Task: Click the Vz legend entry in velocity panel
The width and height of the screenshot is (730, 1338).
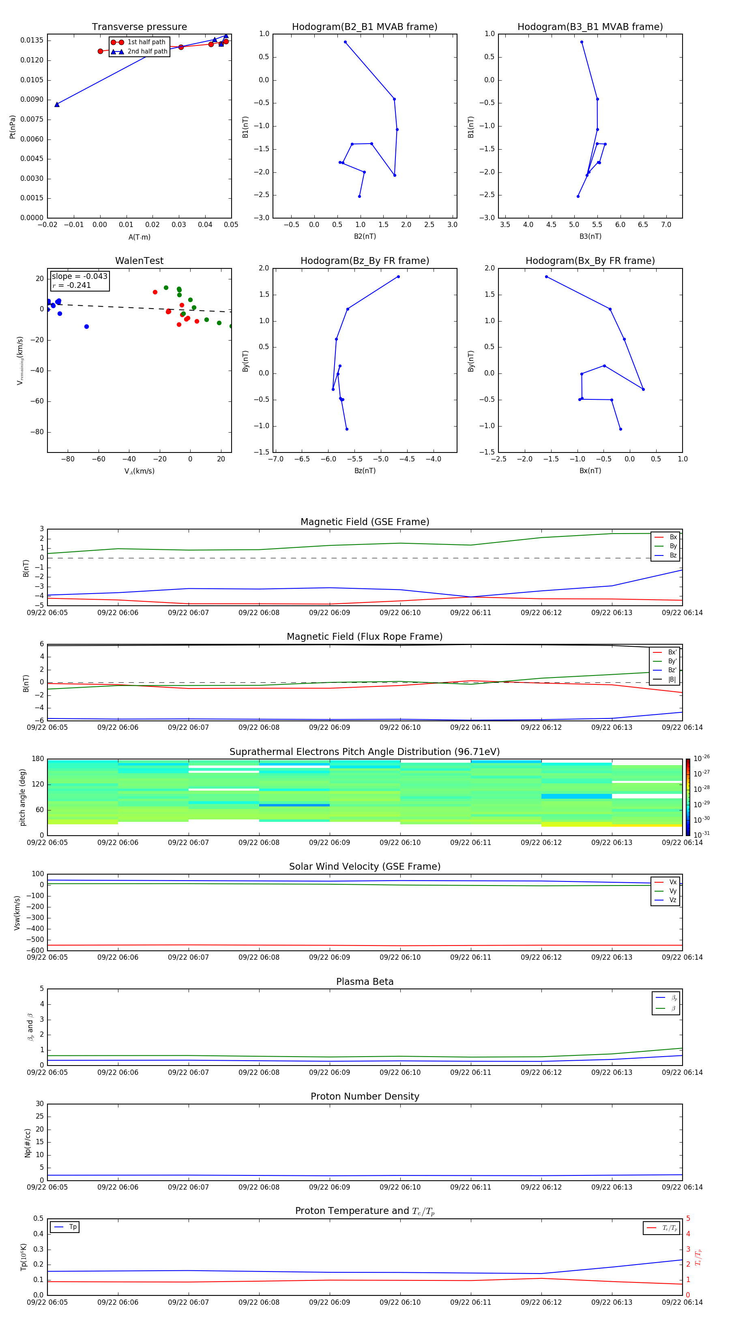Action: (666, 900)
